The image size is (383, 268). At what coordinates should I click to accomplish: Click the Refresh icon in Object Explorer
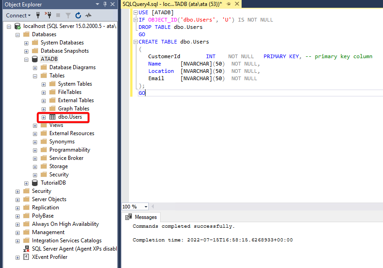78,16
